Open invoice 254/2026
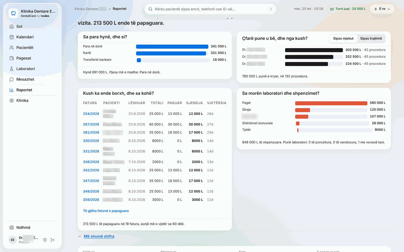This screenshot has height=252, width=404. 91,114
